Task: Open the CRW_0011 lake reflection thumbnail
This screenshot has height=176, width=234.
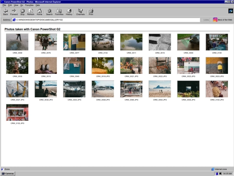Action: [x=131, y=42]
